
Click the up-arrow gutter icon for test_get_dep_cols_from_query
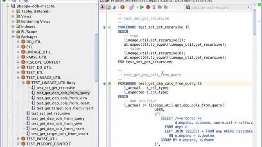104,83
